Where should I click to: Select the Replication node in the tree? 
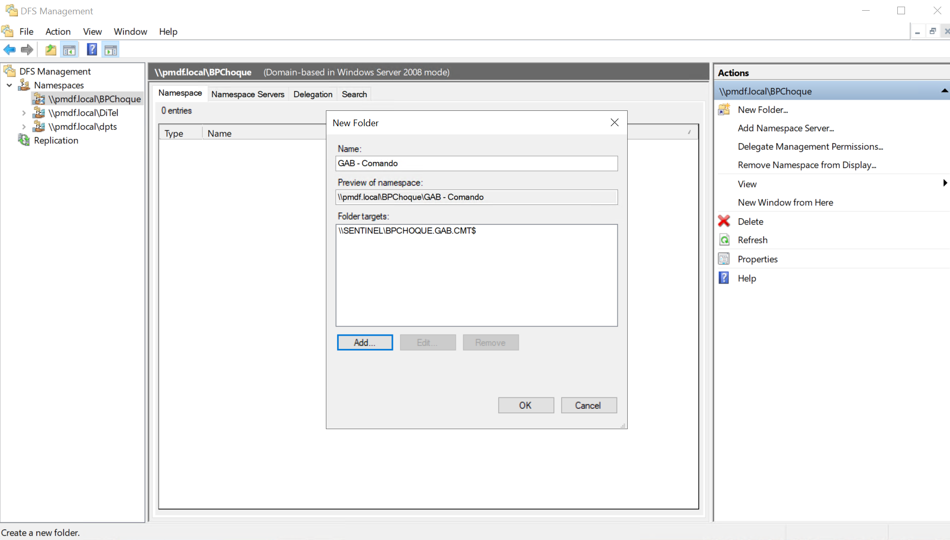[56, 140]
